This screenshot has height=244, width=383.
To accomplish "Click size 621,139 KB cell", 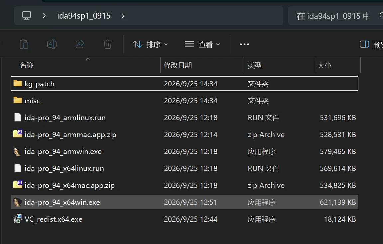I will (338, 202).
